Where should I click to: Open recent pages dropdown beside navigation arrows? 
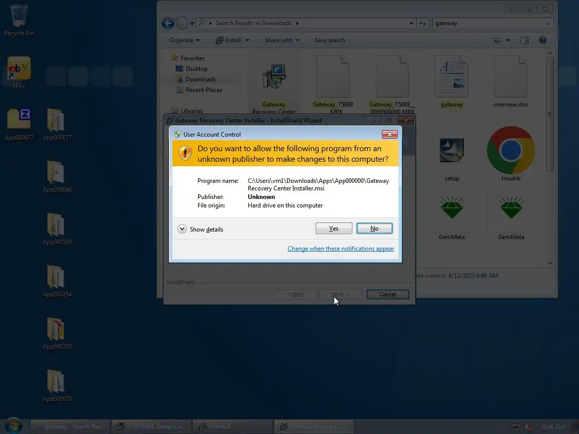click(x=192, y=23)
